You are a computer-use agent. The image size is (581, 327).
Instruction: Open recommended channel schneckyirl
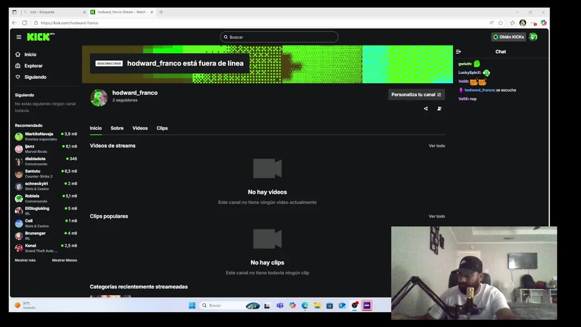coord(46,186)
